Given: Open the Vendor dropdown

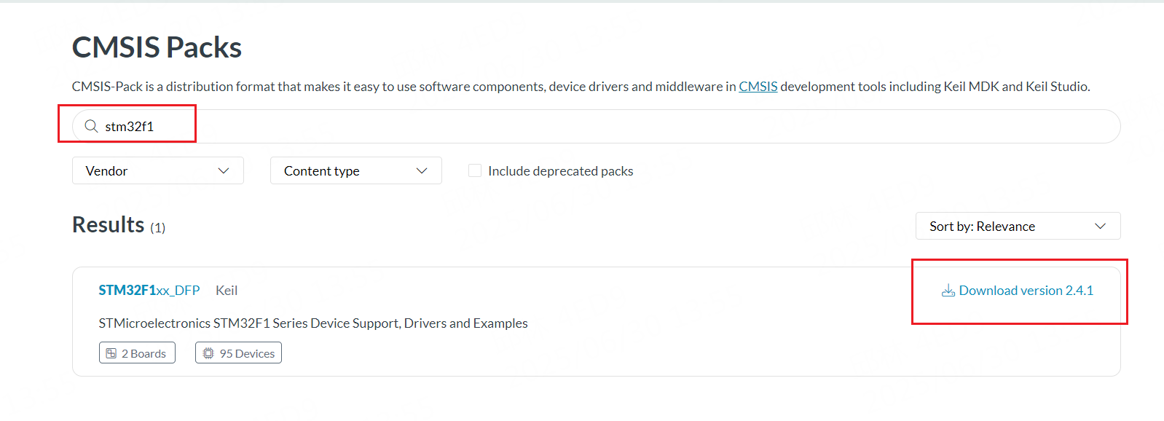Looking at the screenshot, I should tap(157, 170).
